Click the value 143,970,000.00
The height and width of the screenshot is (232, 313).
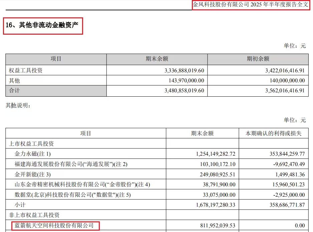[186, 80]
